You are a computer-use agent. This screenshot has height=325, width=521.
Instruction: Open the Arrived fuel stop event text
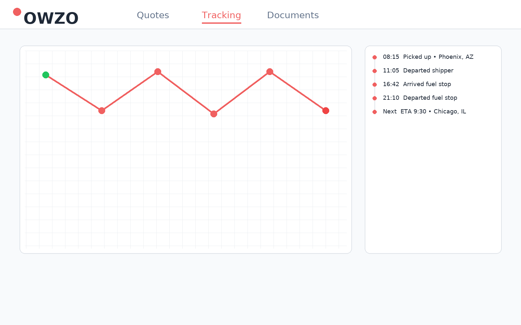(427, 84)
